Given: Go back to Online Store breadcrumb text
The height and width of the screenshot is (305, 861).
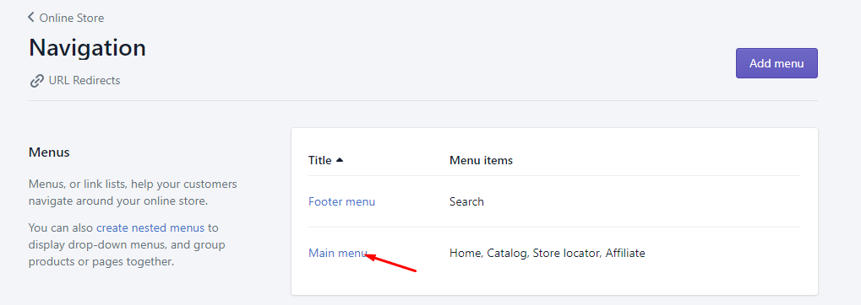Looking at the screenshot, I should 71,18.
